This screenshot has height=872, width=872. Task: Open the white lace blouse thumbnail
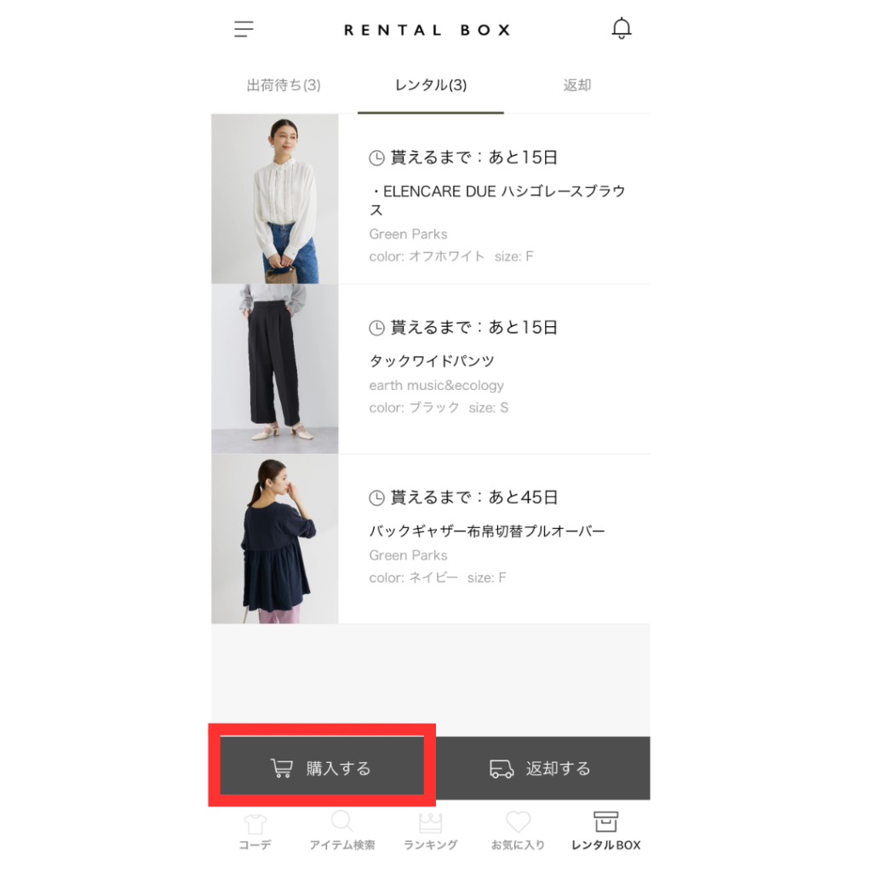(x=275, y=199)
